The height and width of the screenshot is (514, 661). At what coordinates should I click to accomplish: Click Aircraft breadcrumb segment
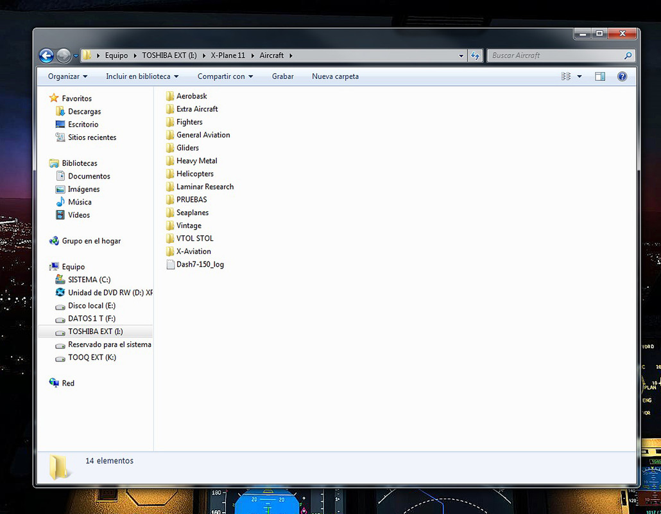coord(271,55)
